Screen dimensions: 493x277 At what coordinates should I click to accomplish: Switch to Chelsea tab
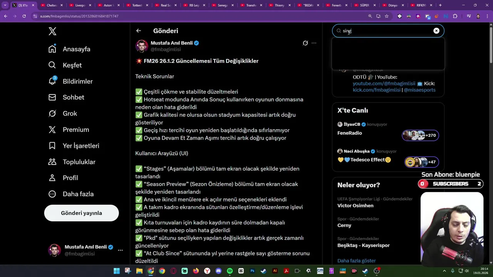52,5
